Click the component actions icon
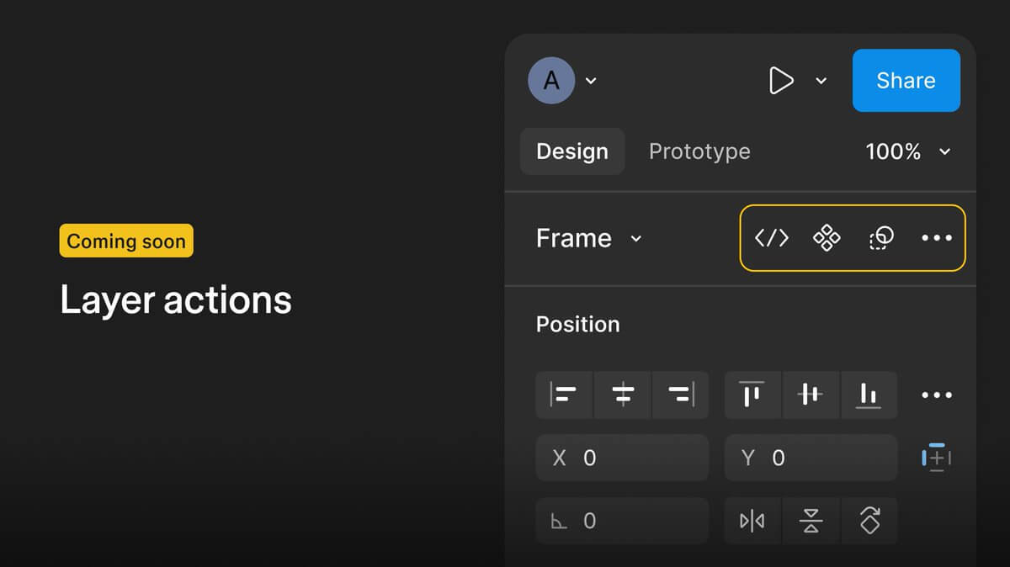 tap(827, 238)
